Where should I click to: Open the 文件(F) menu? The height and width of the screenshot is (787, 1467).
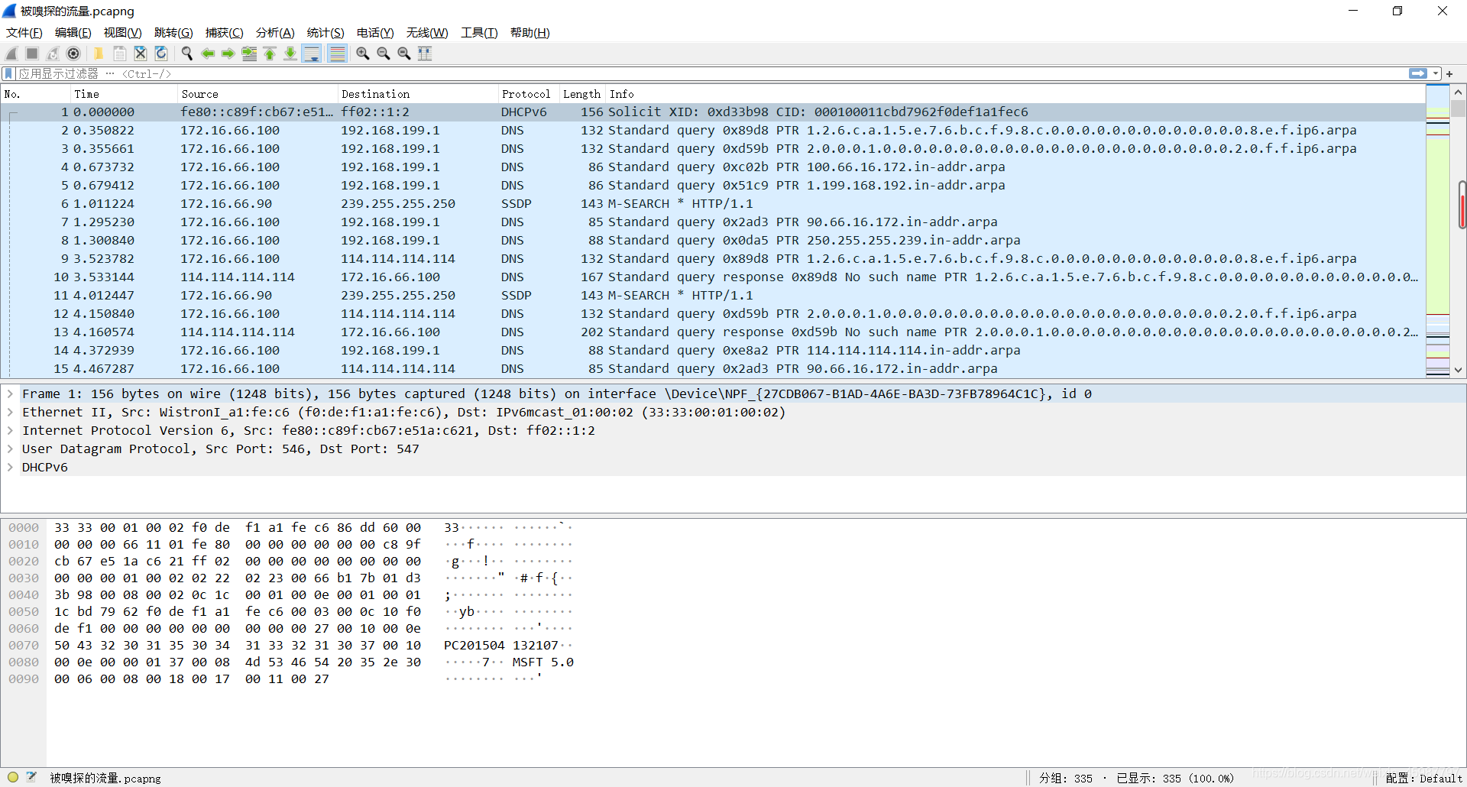24,33
